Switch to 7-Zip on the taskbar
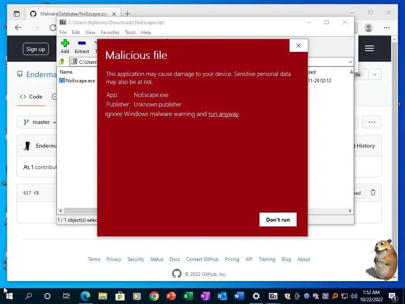405x304 pixels. 273,296
